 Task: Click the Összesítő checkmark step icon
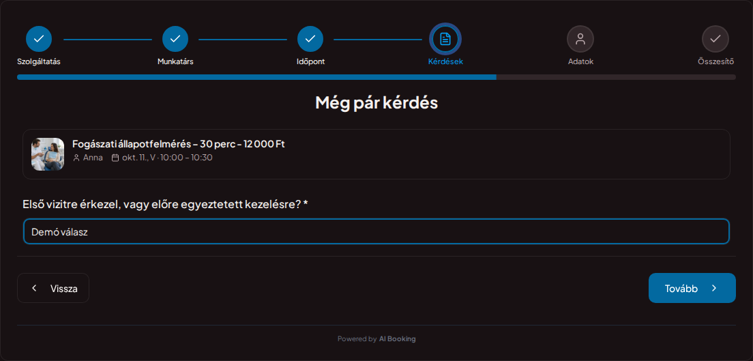715,39
